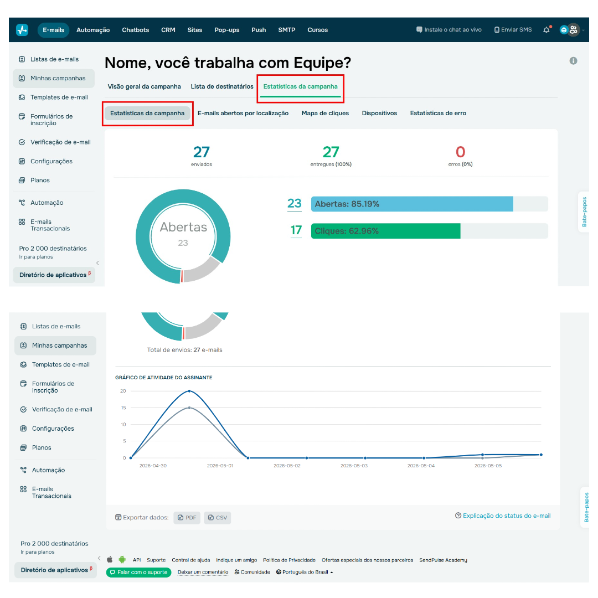Open E-mails abertos por localização sub-tab

point(243,114)
